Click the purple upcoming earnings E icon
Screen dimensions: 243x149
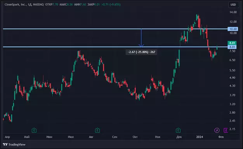click(226, 130)
